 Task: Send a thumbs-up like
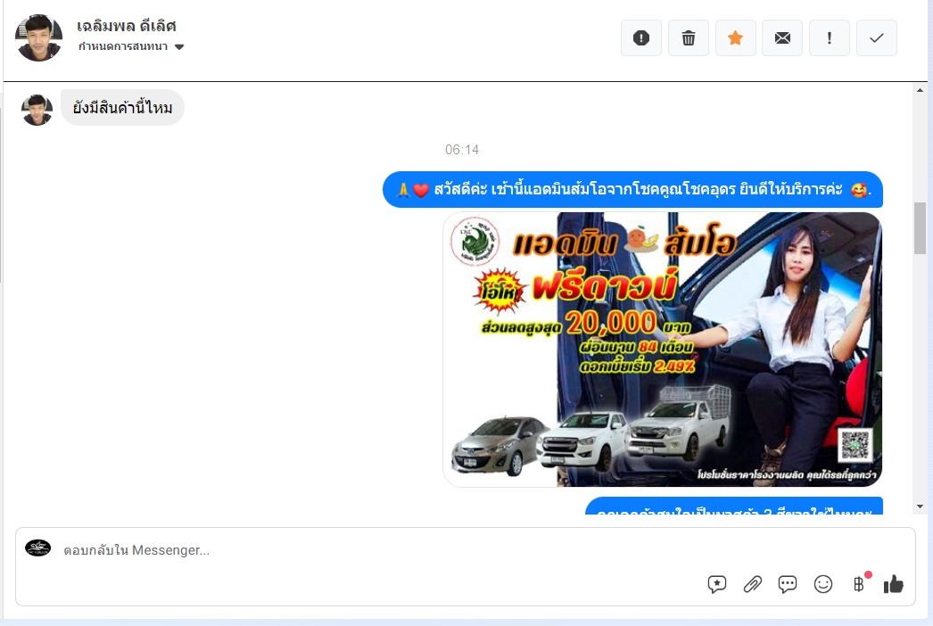pyautogui.click(x=893, y=584)
